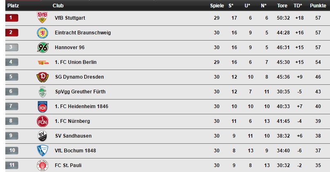Sort by the Tore column header
Viewport: 330px width, 172px height.
click(x=282, y=6)
